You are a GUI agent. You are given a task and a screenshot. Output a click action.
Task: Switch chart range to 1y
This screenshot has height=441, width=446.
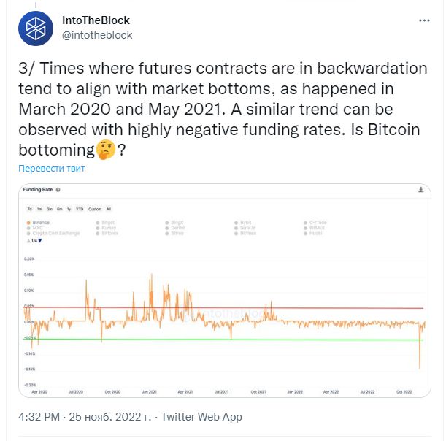click(x=69, y=208)
